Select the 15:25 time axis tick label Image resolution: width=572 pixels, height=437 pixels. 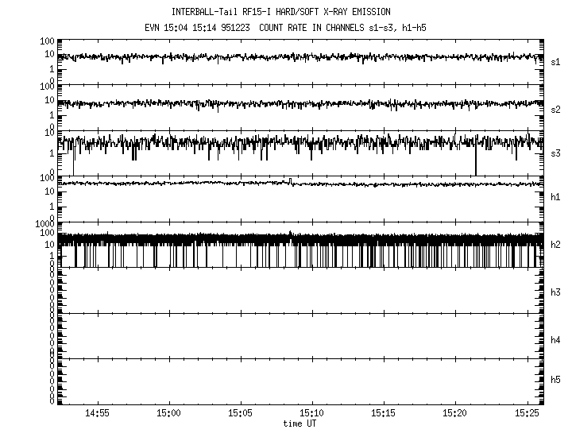tap(527, 414)
